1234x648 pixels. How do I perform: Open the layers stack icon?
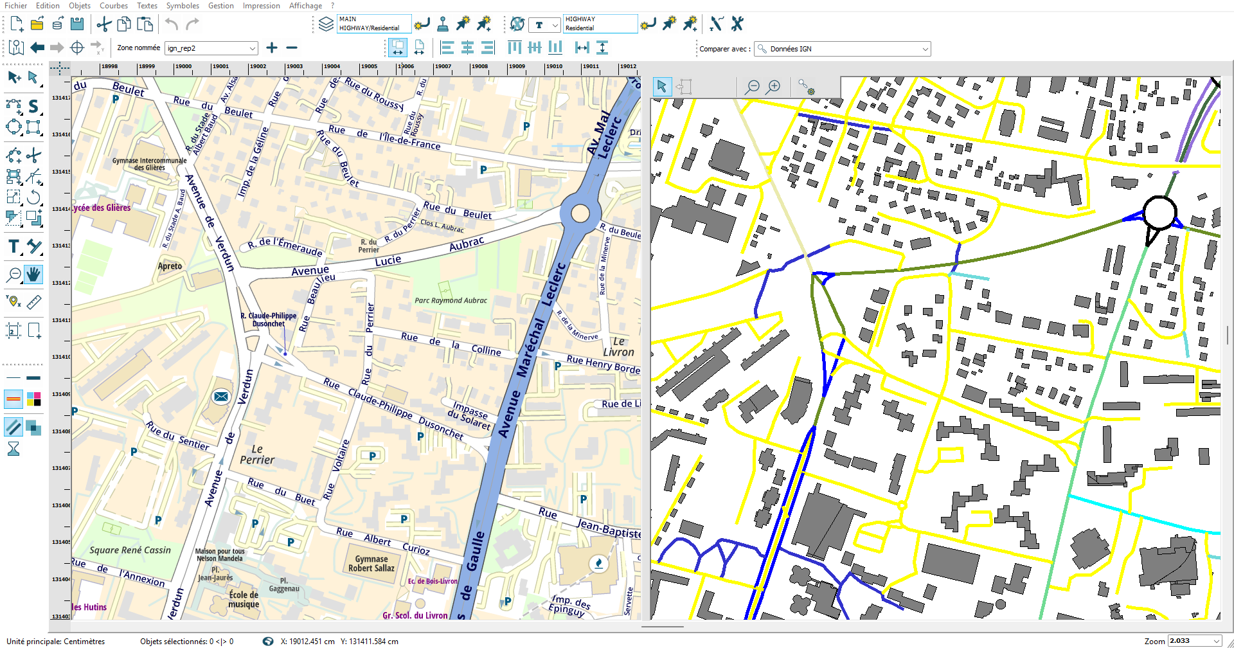(326, 24)
